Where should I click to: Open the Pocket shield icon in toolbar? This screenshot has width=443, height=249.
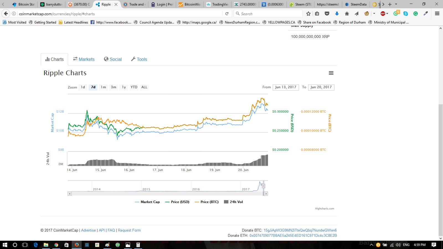327,14
